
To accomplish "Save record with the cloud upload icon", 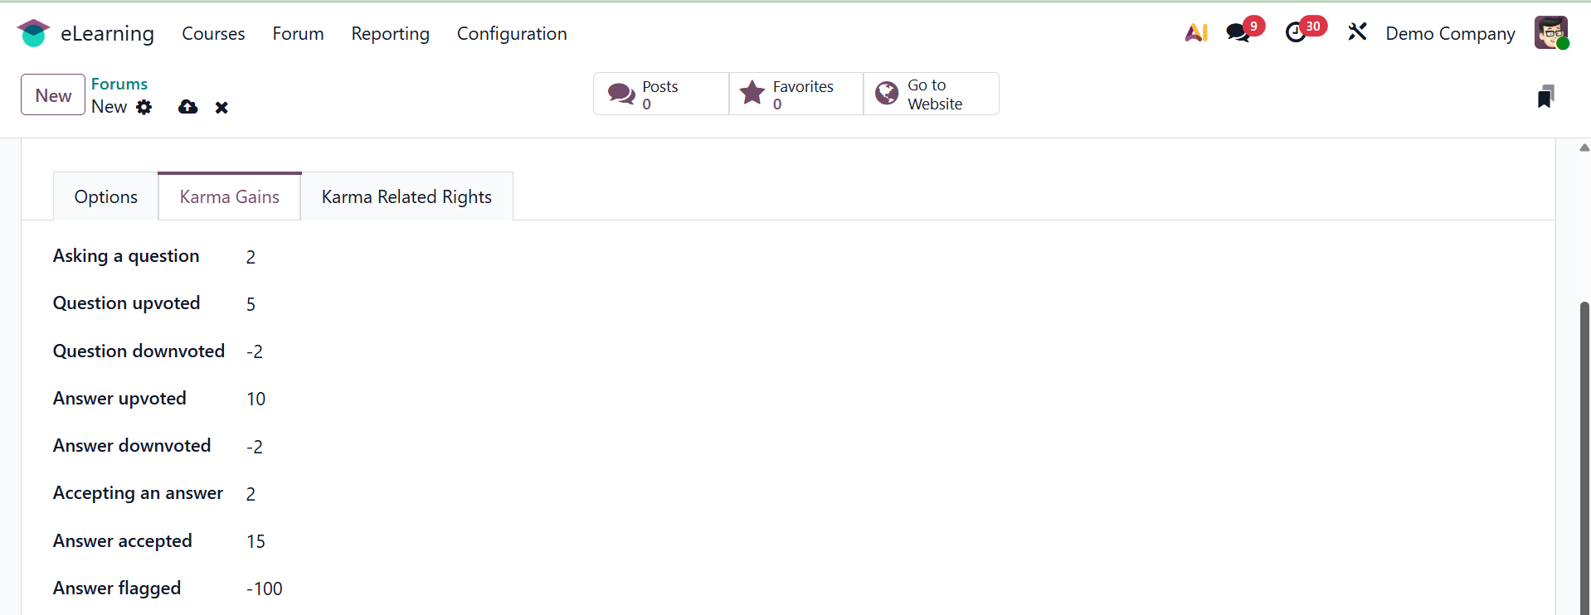I will 188,107.
